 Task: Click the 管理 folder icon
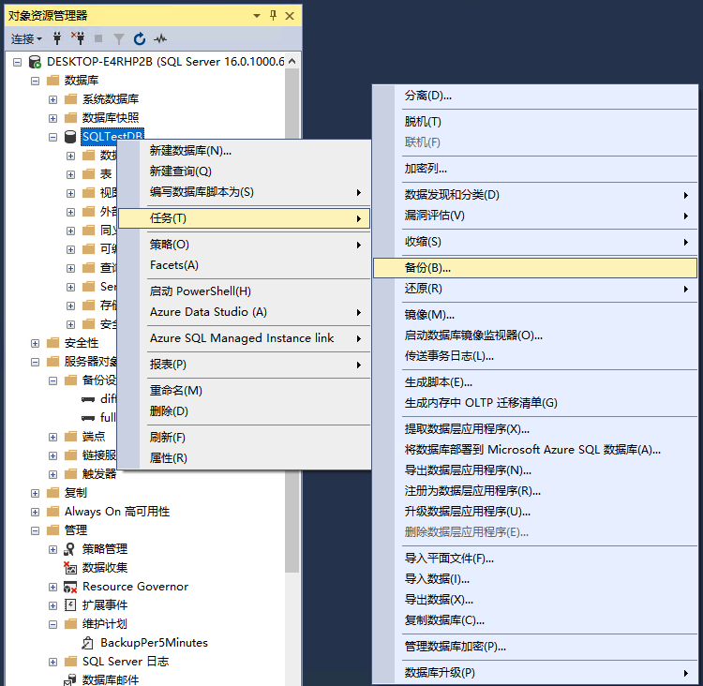pos(52,530)
